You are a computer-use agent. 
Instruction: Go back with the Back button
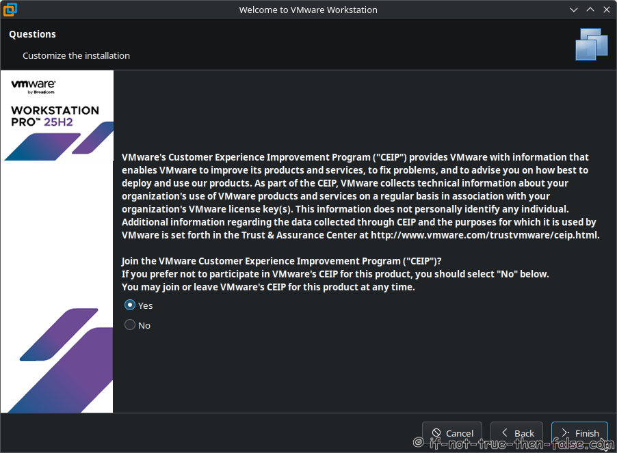[516, 433]
